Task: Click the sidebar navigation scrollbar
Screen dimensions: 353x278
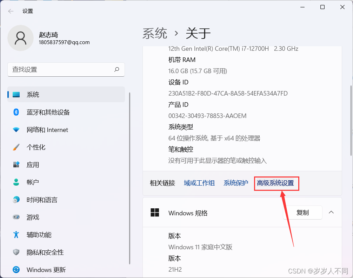Action: coord(130,178)
